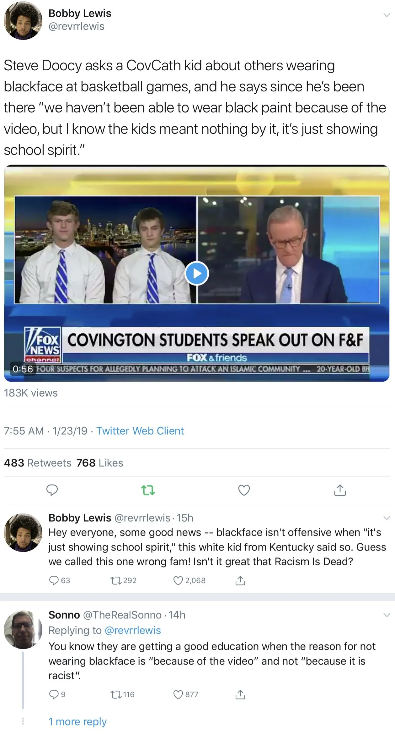Retweet the tweet showing 292 retweets
Viewport: 395px width, 734px height.
[x=123, y=580]
